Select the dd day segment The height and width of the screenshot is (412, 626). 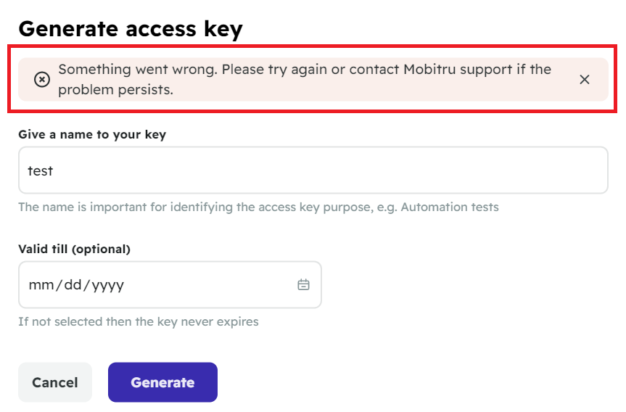(73, 285)
